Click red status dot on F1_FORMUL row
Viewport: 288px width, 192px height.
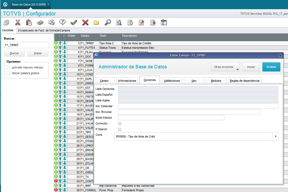[56, 190]
